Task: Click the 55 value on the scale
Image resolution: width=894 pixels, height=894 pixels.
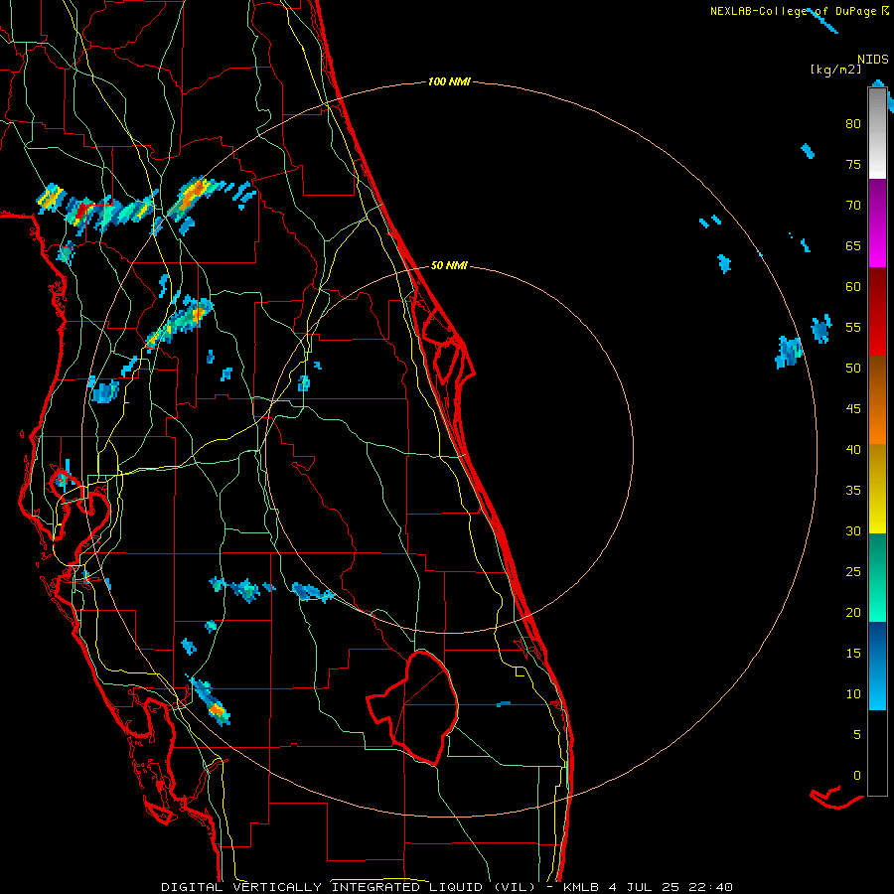Action: 853,327
